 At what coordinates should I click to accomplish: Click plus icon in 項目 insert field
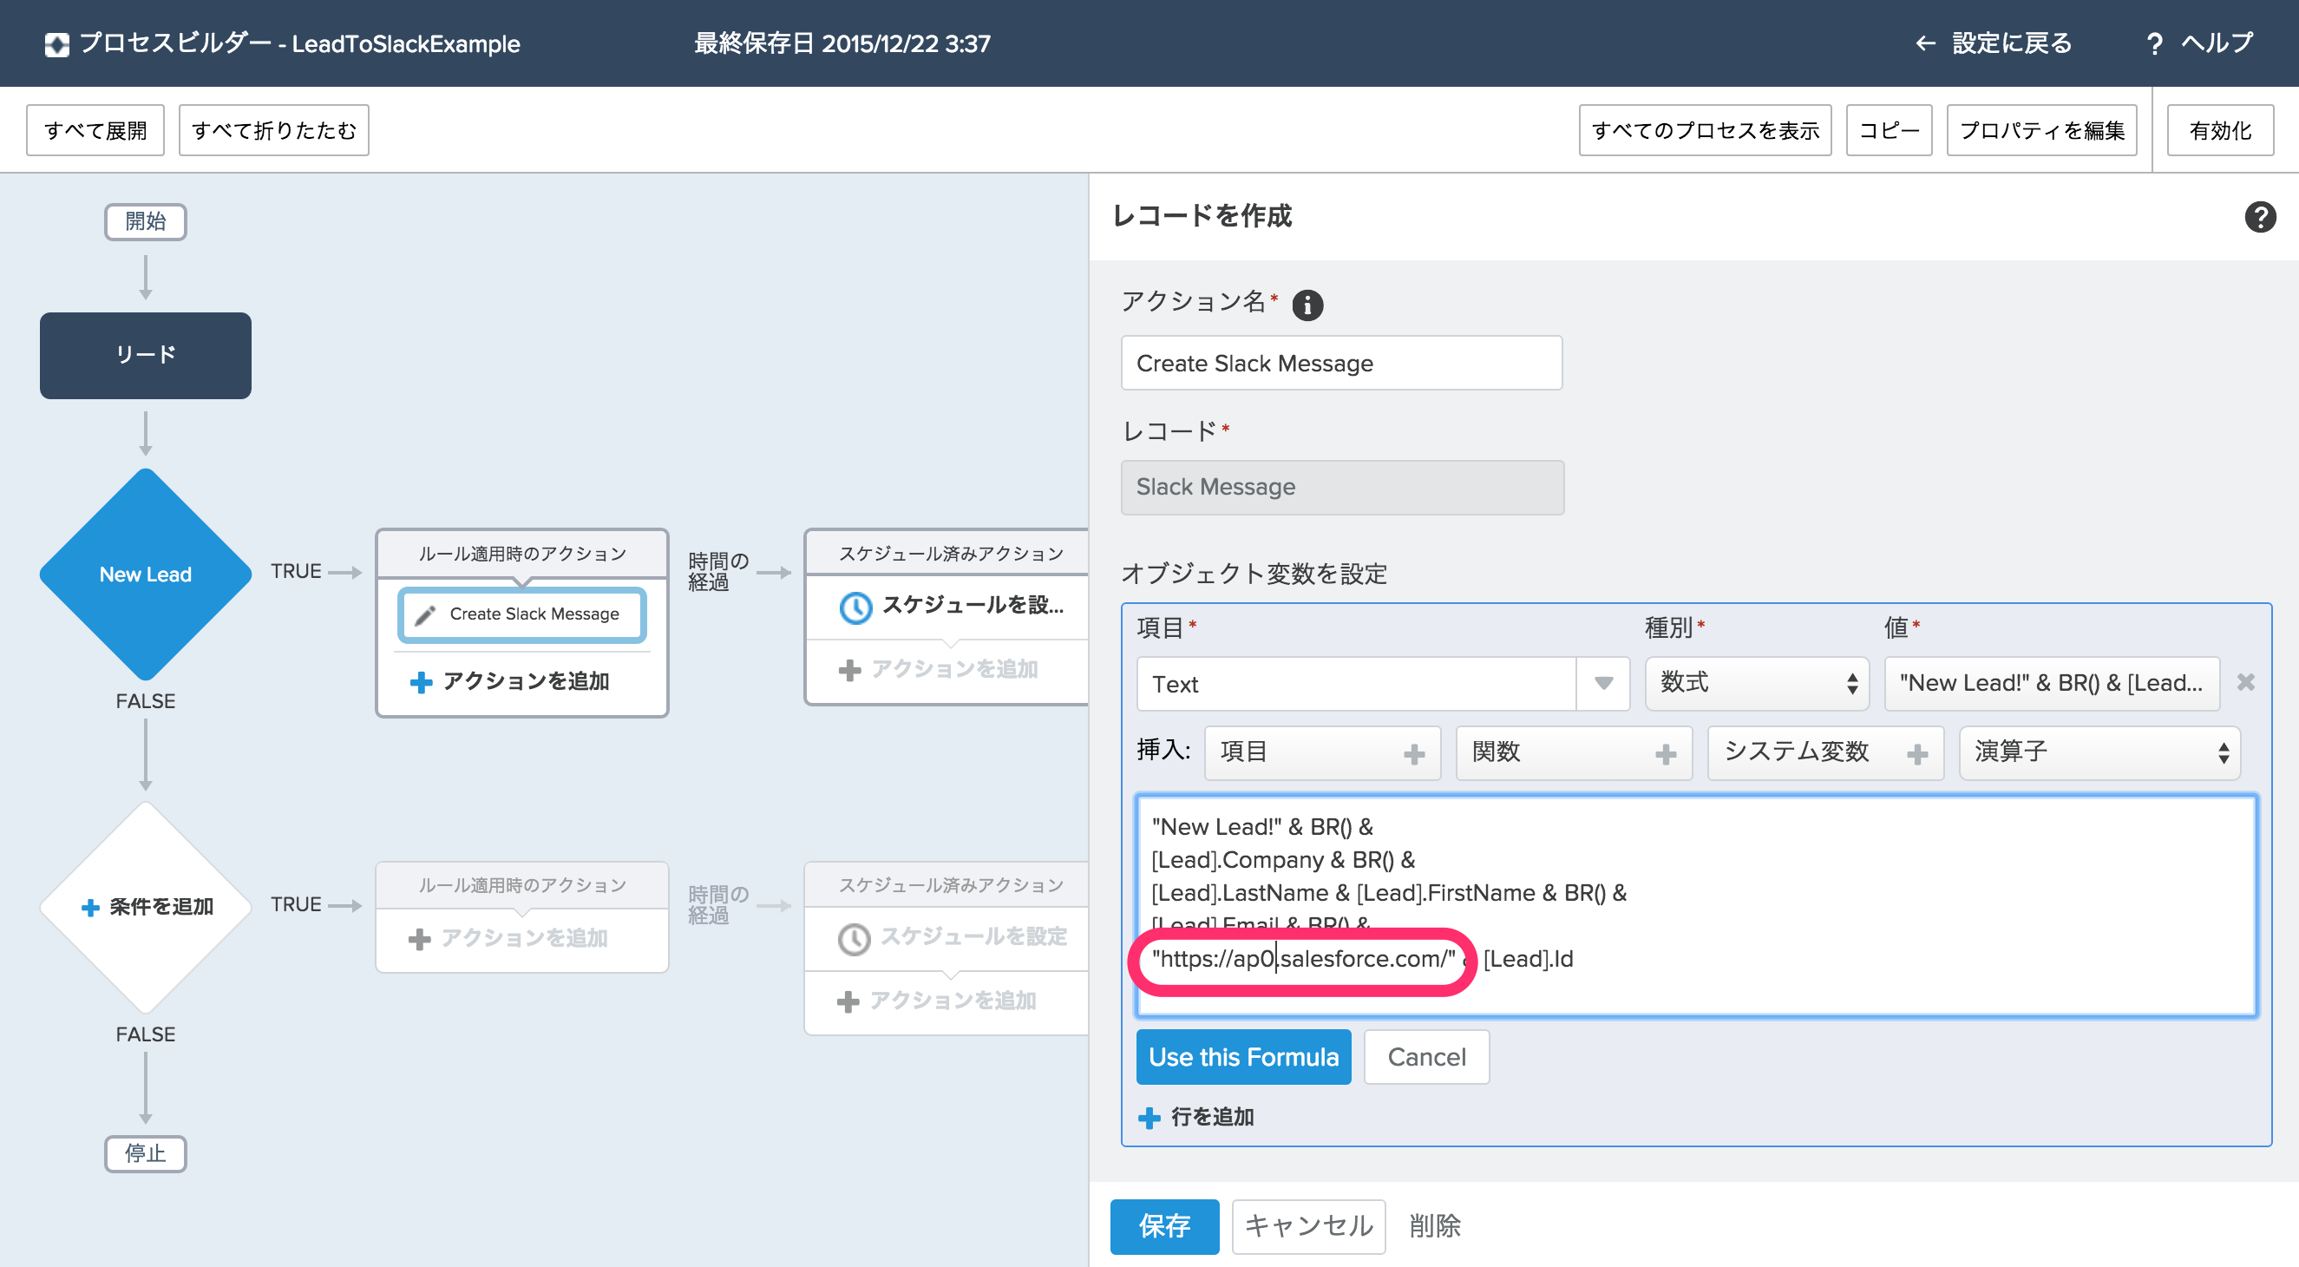[x=1414, y=754]
